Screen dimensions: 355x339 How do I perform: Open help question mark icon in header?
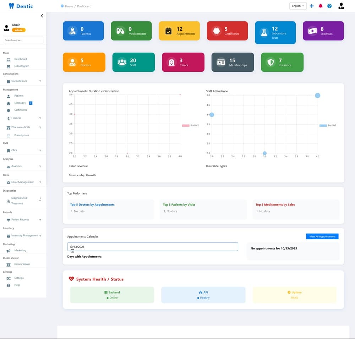click(329, 6)
